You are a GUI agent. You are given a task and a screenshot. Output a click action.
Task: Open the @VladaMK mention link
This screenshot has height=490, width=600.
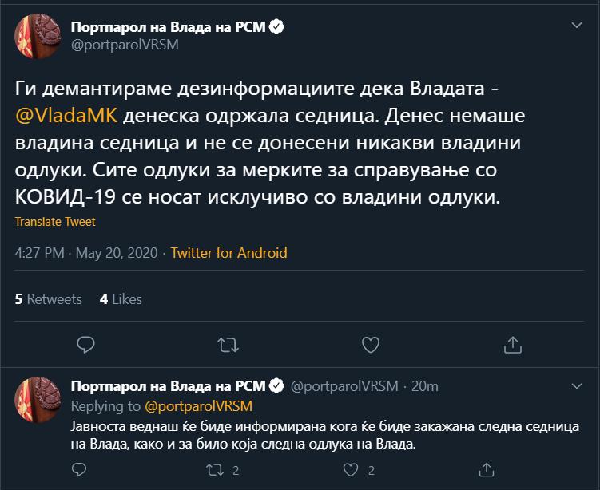pyautogui.click(x=66, y=116)
